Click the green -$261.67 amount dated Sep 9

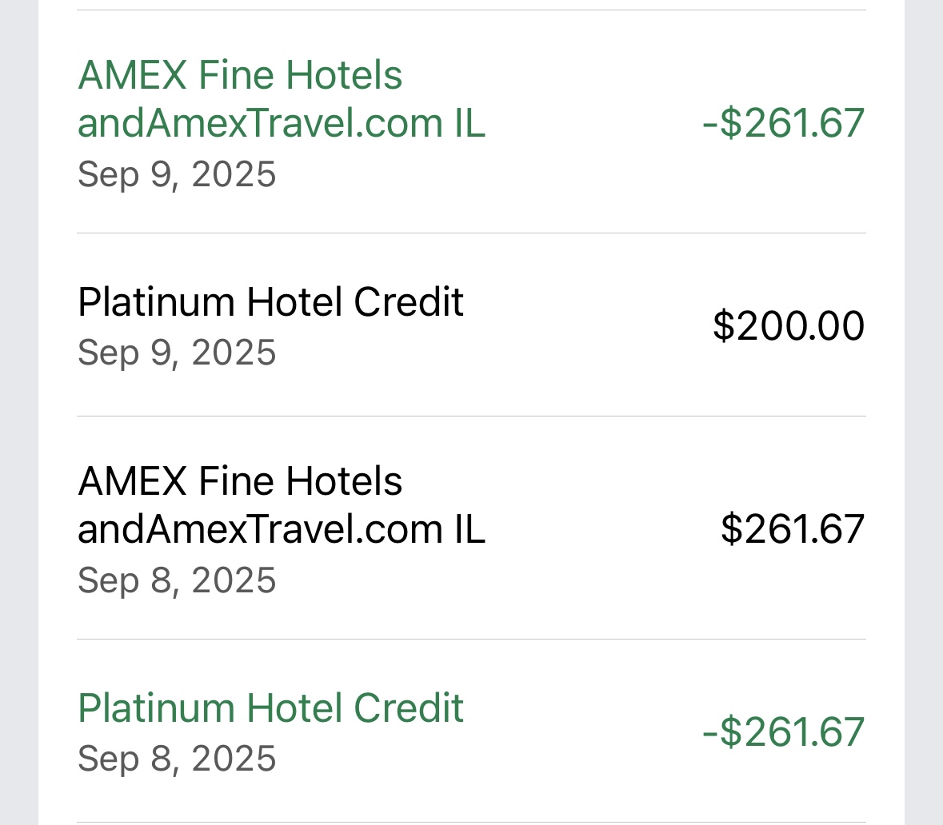click(x=783, y=123)
